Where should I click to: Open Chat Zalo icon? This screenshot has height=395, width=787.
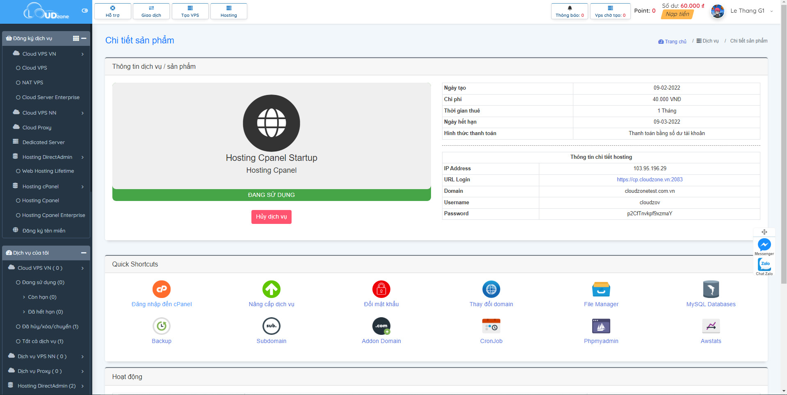click(x=764, y=264)
